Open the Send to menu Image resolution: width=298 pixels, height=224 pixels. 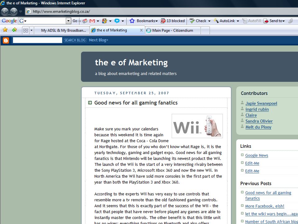point(274,21)
